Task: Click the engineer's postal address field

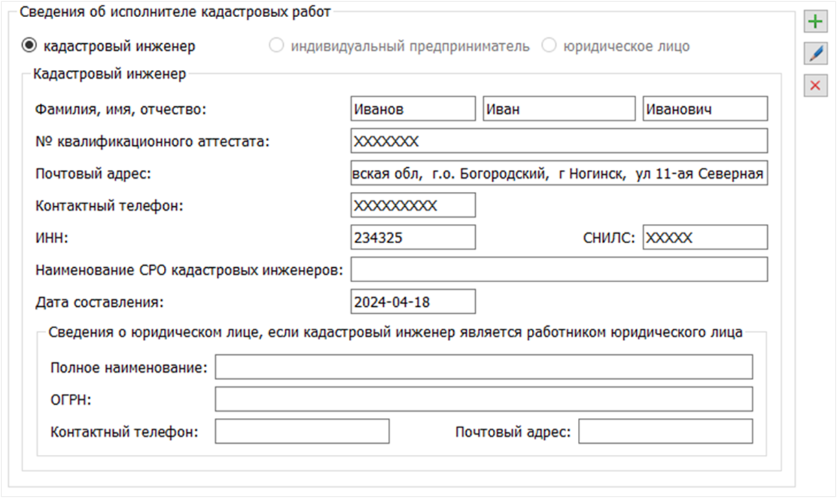Action: [x=558, y=173]
